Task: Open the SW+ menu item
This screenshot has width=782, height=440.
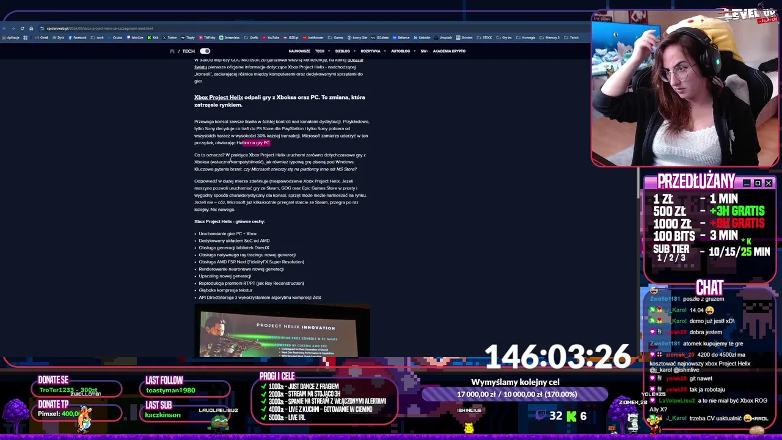Action: 424,51
